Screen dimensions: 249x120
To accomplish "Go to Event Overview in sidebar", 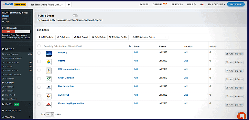I will coord(12,54).
